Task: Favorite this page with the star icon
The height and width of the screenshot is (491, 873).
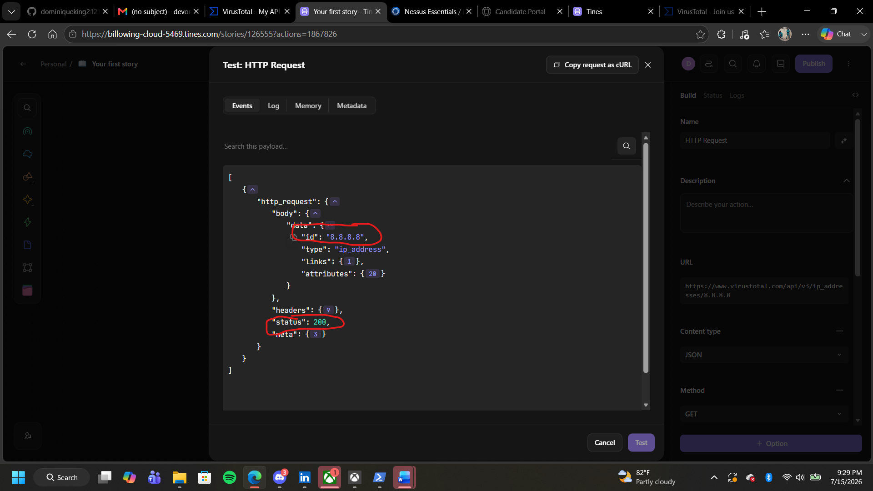Action: [700, 34]
